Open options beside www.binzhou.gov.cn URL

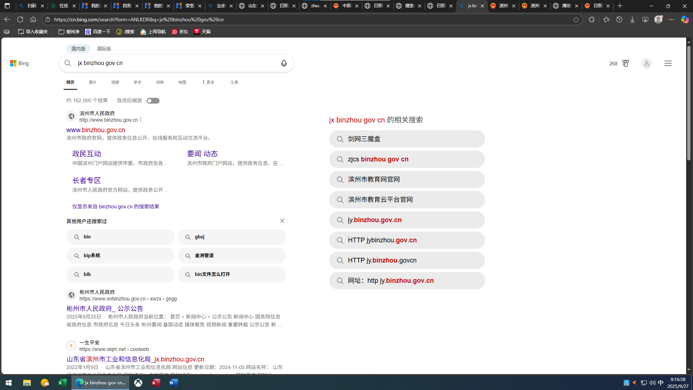click(141, 120)
